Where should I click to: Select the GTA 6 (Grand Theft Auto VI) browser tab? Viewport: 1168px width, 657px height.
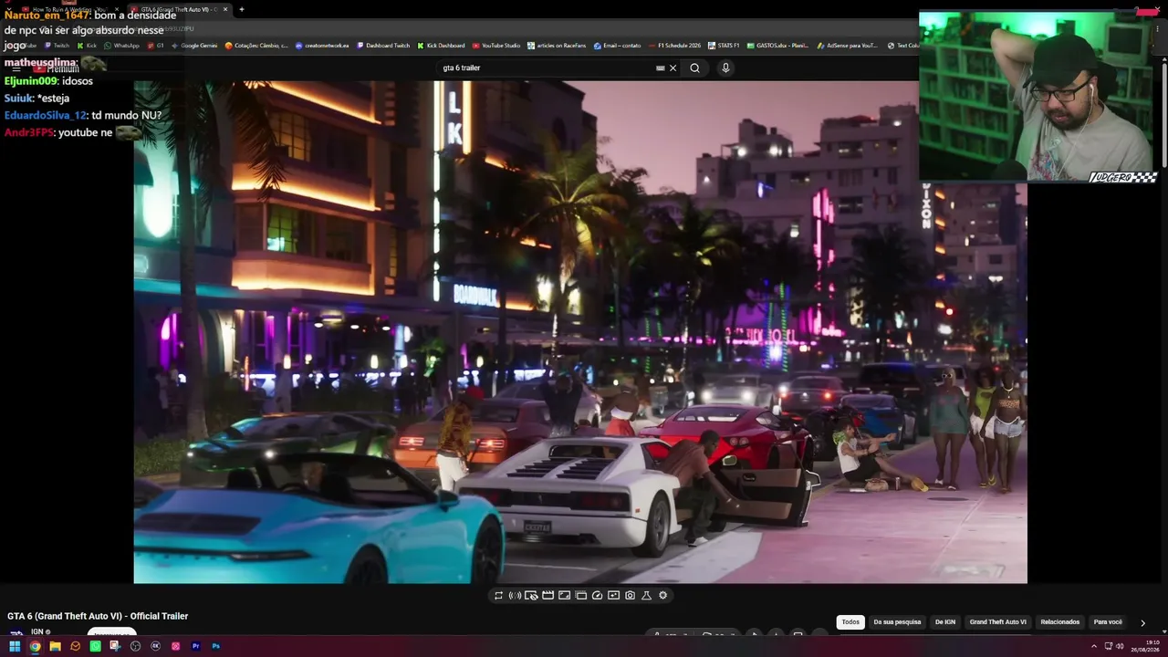pyautogui.click(x=179, y=9)
